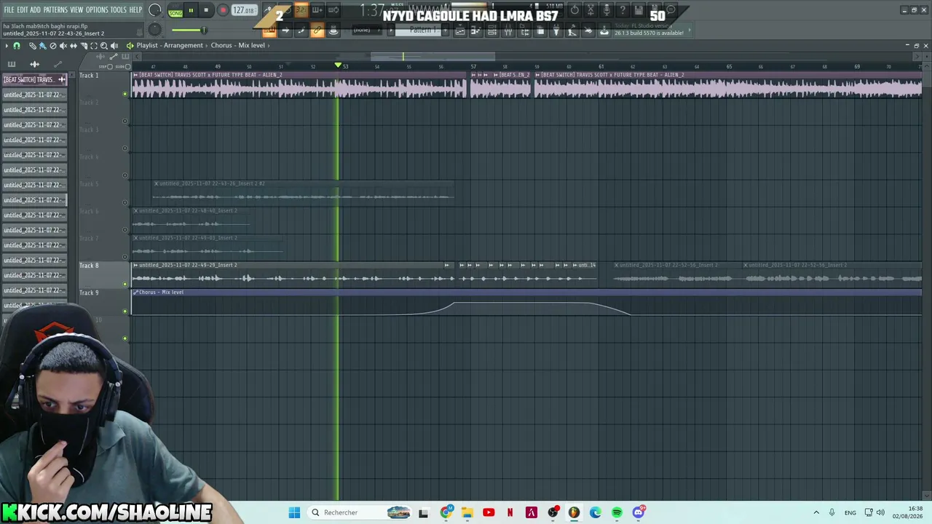The width and height of the screenshot is (932, 524).
Task: Select the playlist zoom tool
Action: (103, 46)
